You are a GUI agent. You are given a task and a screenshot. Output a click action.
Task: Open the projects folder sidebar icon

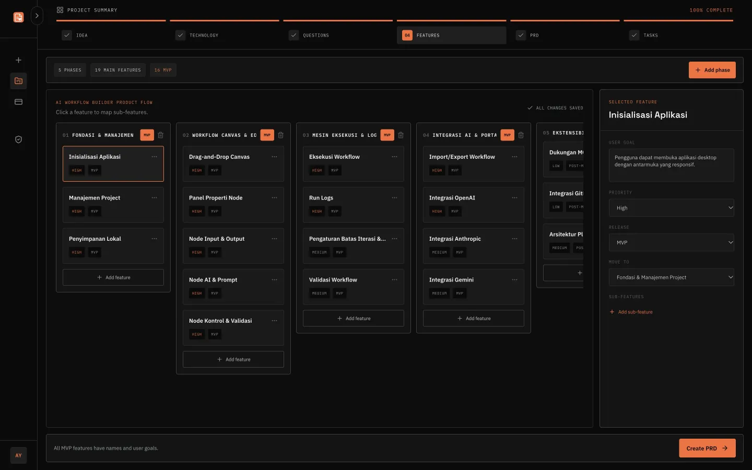pyautogui.click(x=18, y=81)
